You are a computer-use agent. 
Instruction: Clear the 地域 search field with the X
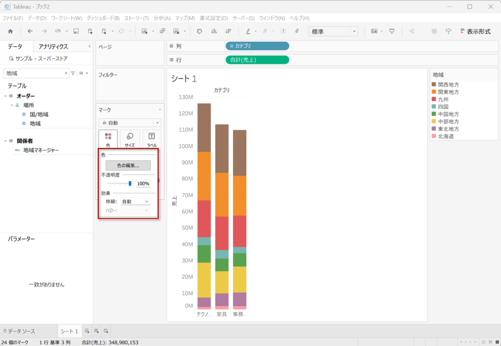point(67,73)
